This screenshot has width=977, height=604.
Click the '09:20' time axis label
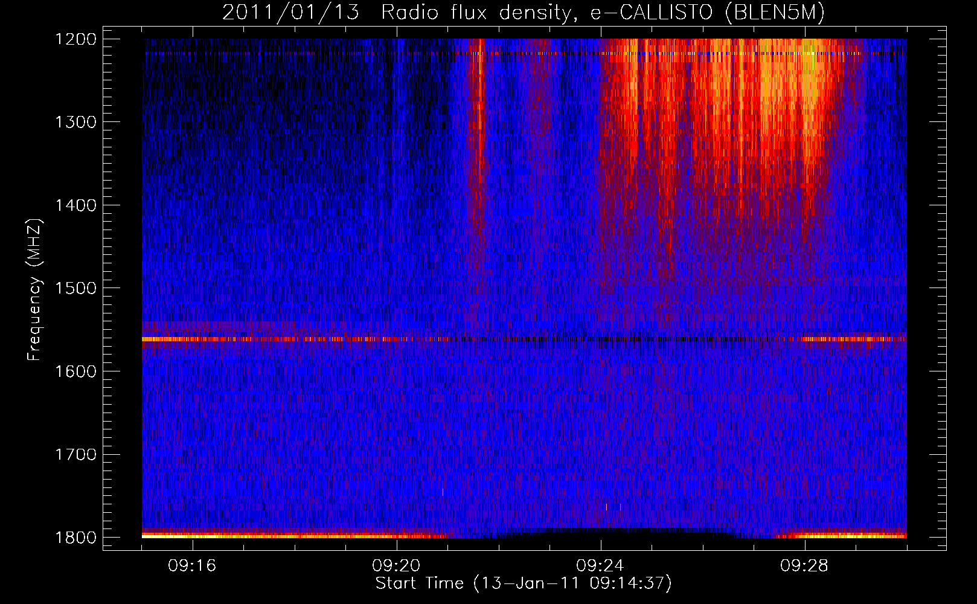[x=396, y=566]
